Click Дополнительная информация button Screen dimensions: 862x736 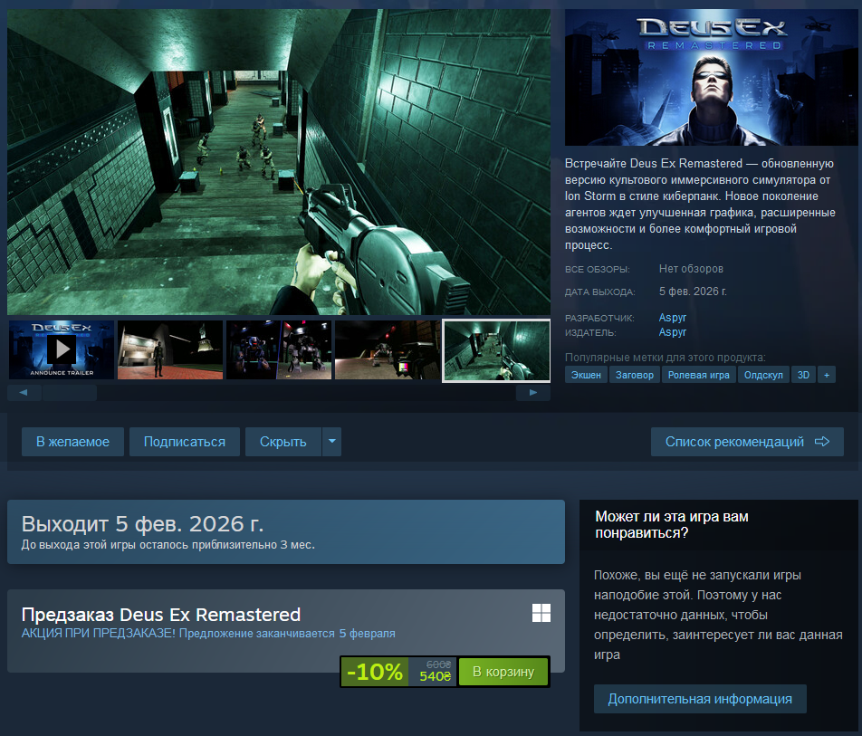pyautogui.click(x=700, y=699)
